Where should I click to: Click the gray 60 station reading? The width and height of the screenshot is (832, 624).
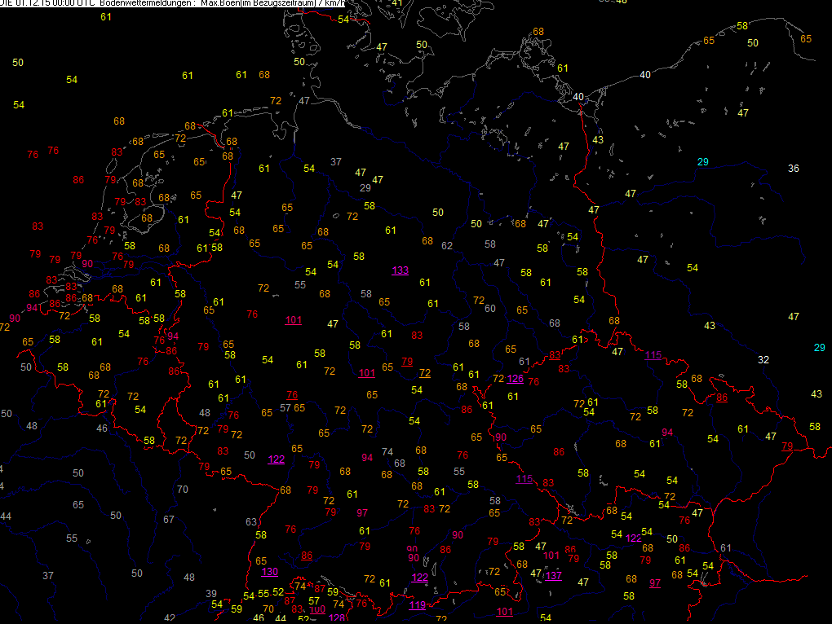coord(490,308)
